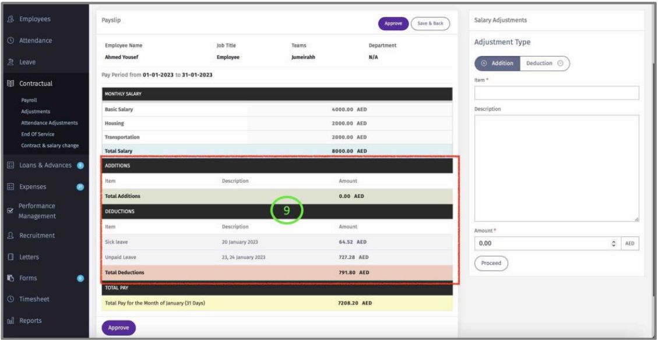Open End Of Service submenu item
Image resolution: width=658 pixels, height=341 pixels.
click(38, 134)
